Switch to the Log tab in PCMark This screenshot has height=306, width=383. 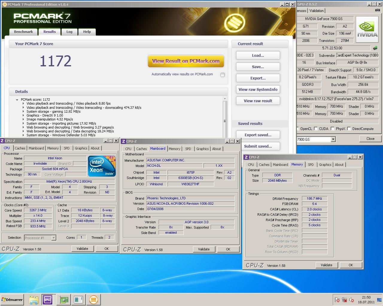coord(69,32)
